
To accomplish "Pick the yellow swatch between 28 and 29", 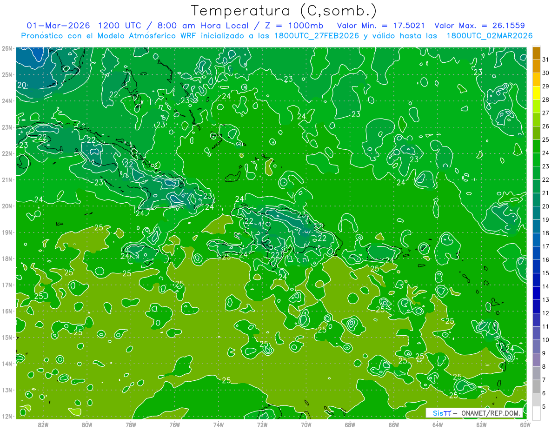I will pyautogui.click(x=536, y=93).
